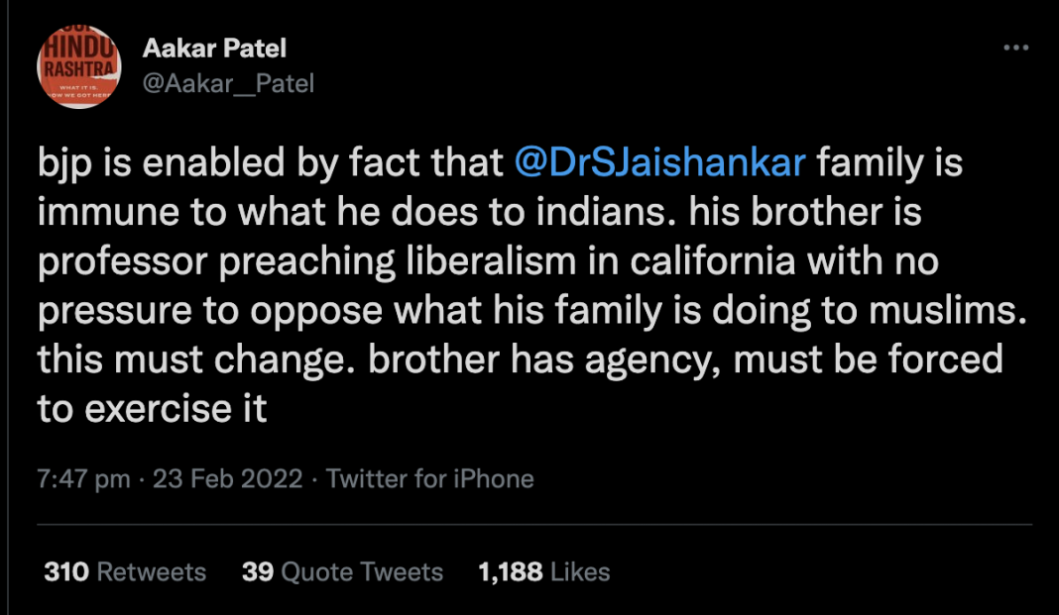The image size is (1059, 615).
Task: Show the 39 Quote Tweets
Action: pyautogui.click(x=342, y=571)
